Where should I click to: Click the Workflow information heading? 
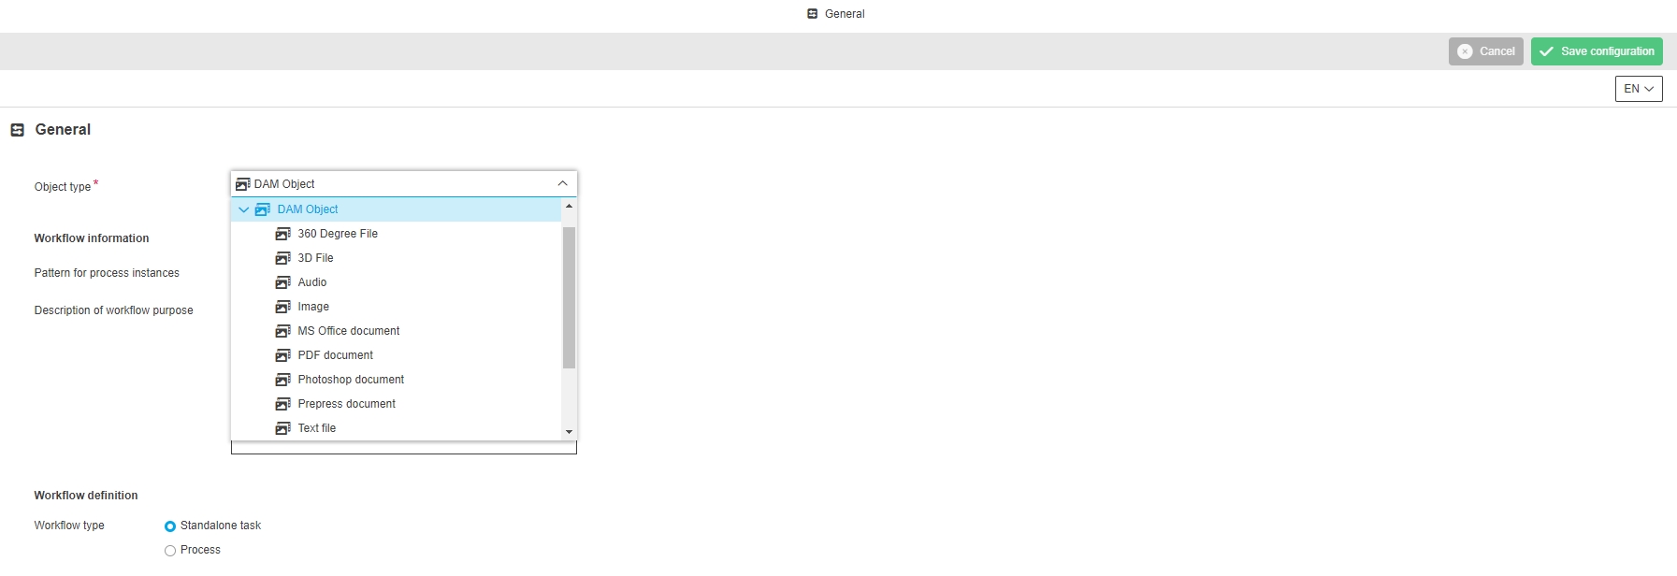92,238
